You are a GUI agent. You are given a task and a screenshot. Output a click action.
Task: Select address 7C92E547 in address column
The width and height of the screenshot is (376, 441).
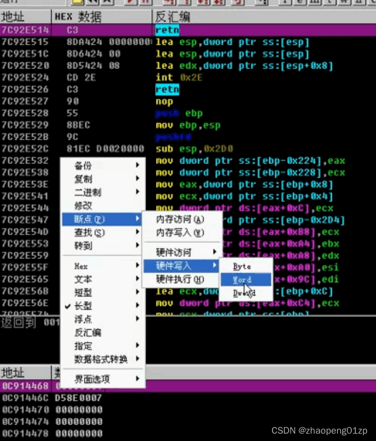[25, 220]
